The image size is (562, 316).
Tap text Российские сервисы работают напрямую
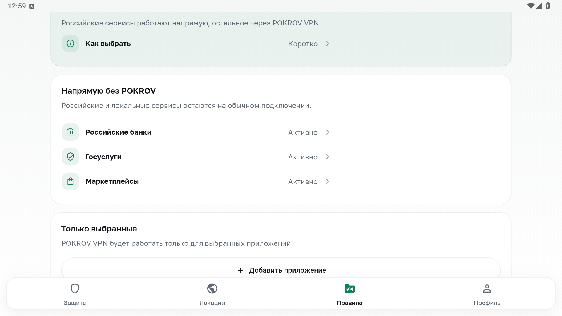(x=191, y=23)
